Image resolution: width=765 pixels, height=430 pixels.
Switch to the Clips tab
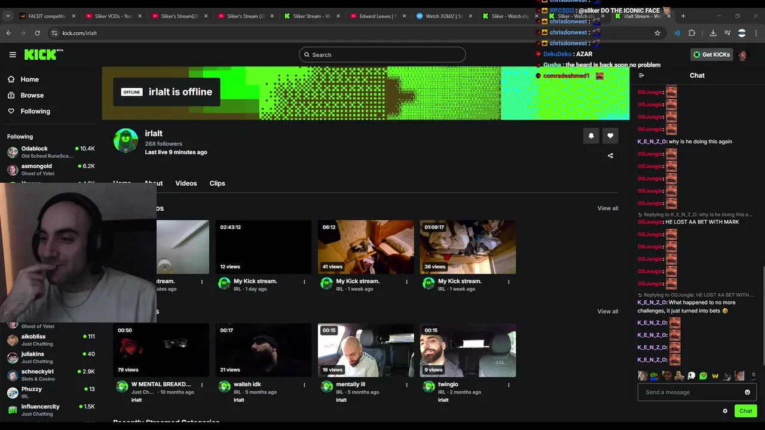[217, 183]
